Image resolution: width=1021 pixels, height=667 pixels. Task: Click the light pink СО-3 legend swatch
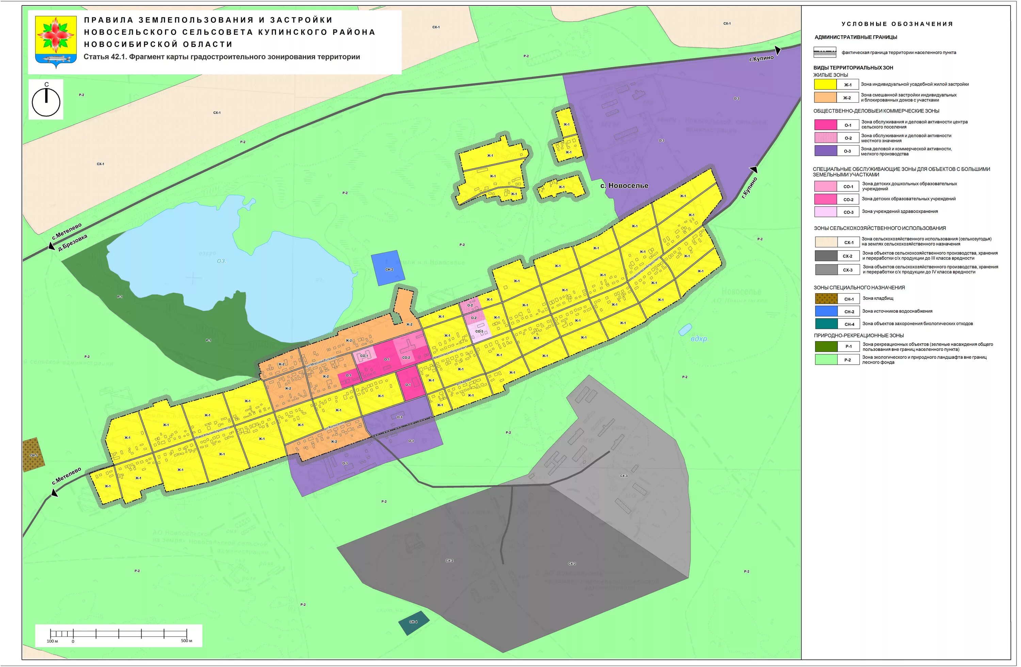pyautogui.click(x=826, y=212)
